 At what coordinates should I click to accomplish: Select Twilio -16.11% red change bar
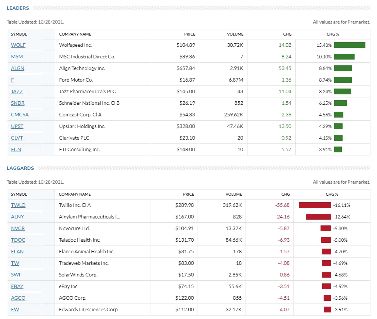(315, 205)
